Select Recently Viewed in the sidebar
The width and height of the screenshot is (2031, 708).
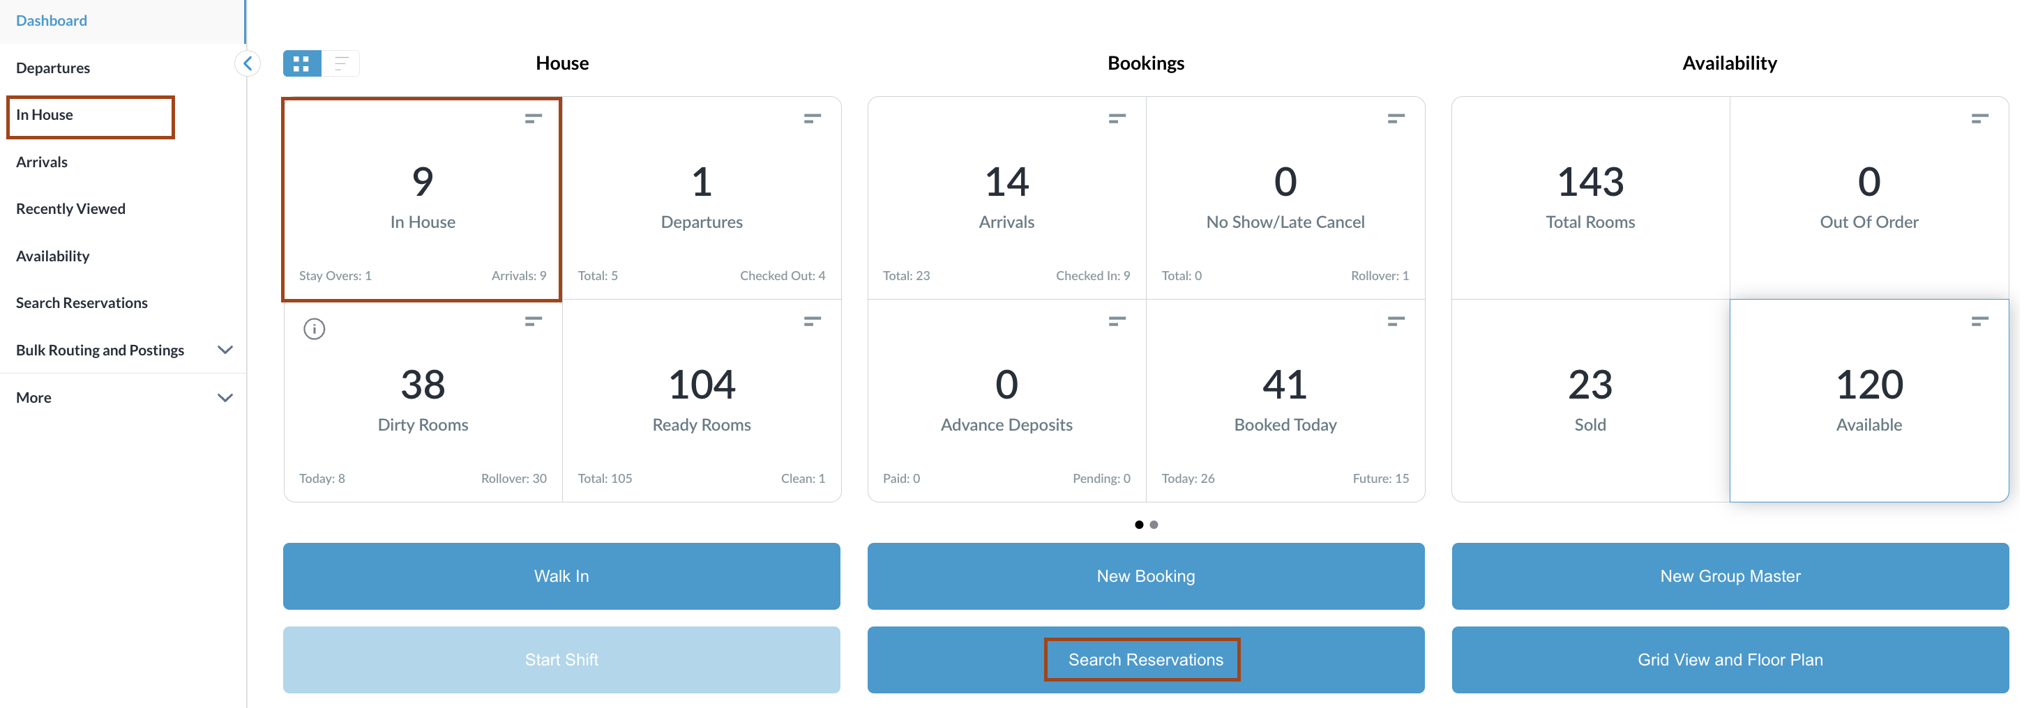pos(70,208)
